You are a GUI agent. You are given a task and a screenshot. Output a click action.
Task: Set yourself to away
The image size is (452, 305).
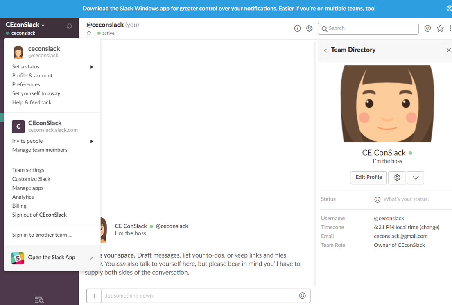[36, 93]
